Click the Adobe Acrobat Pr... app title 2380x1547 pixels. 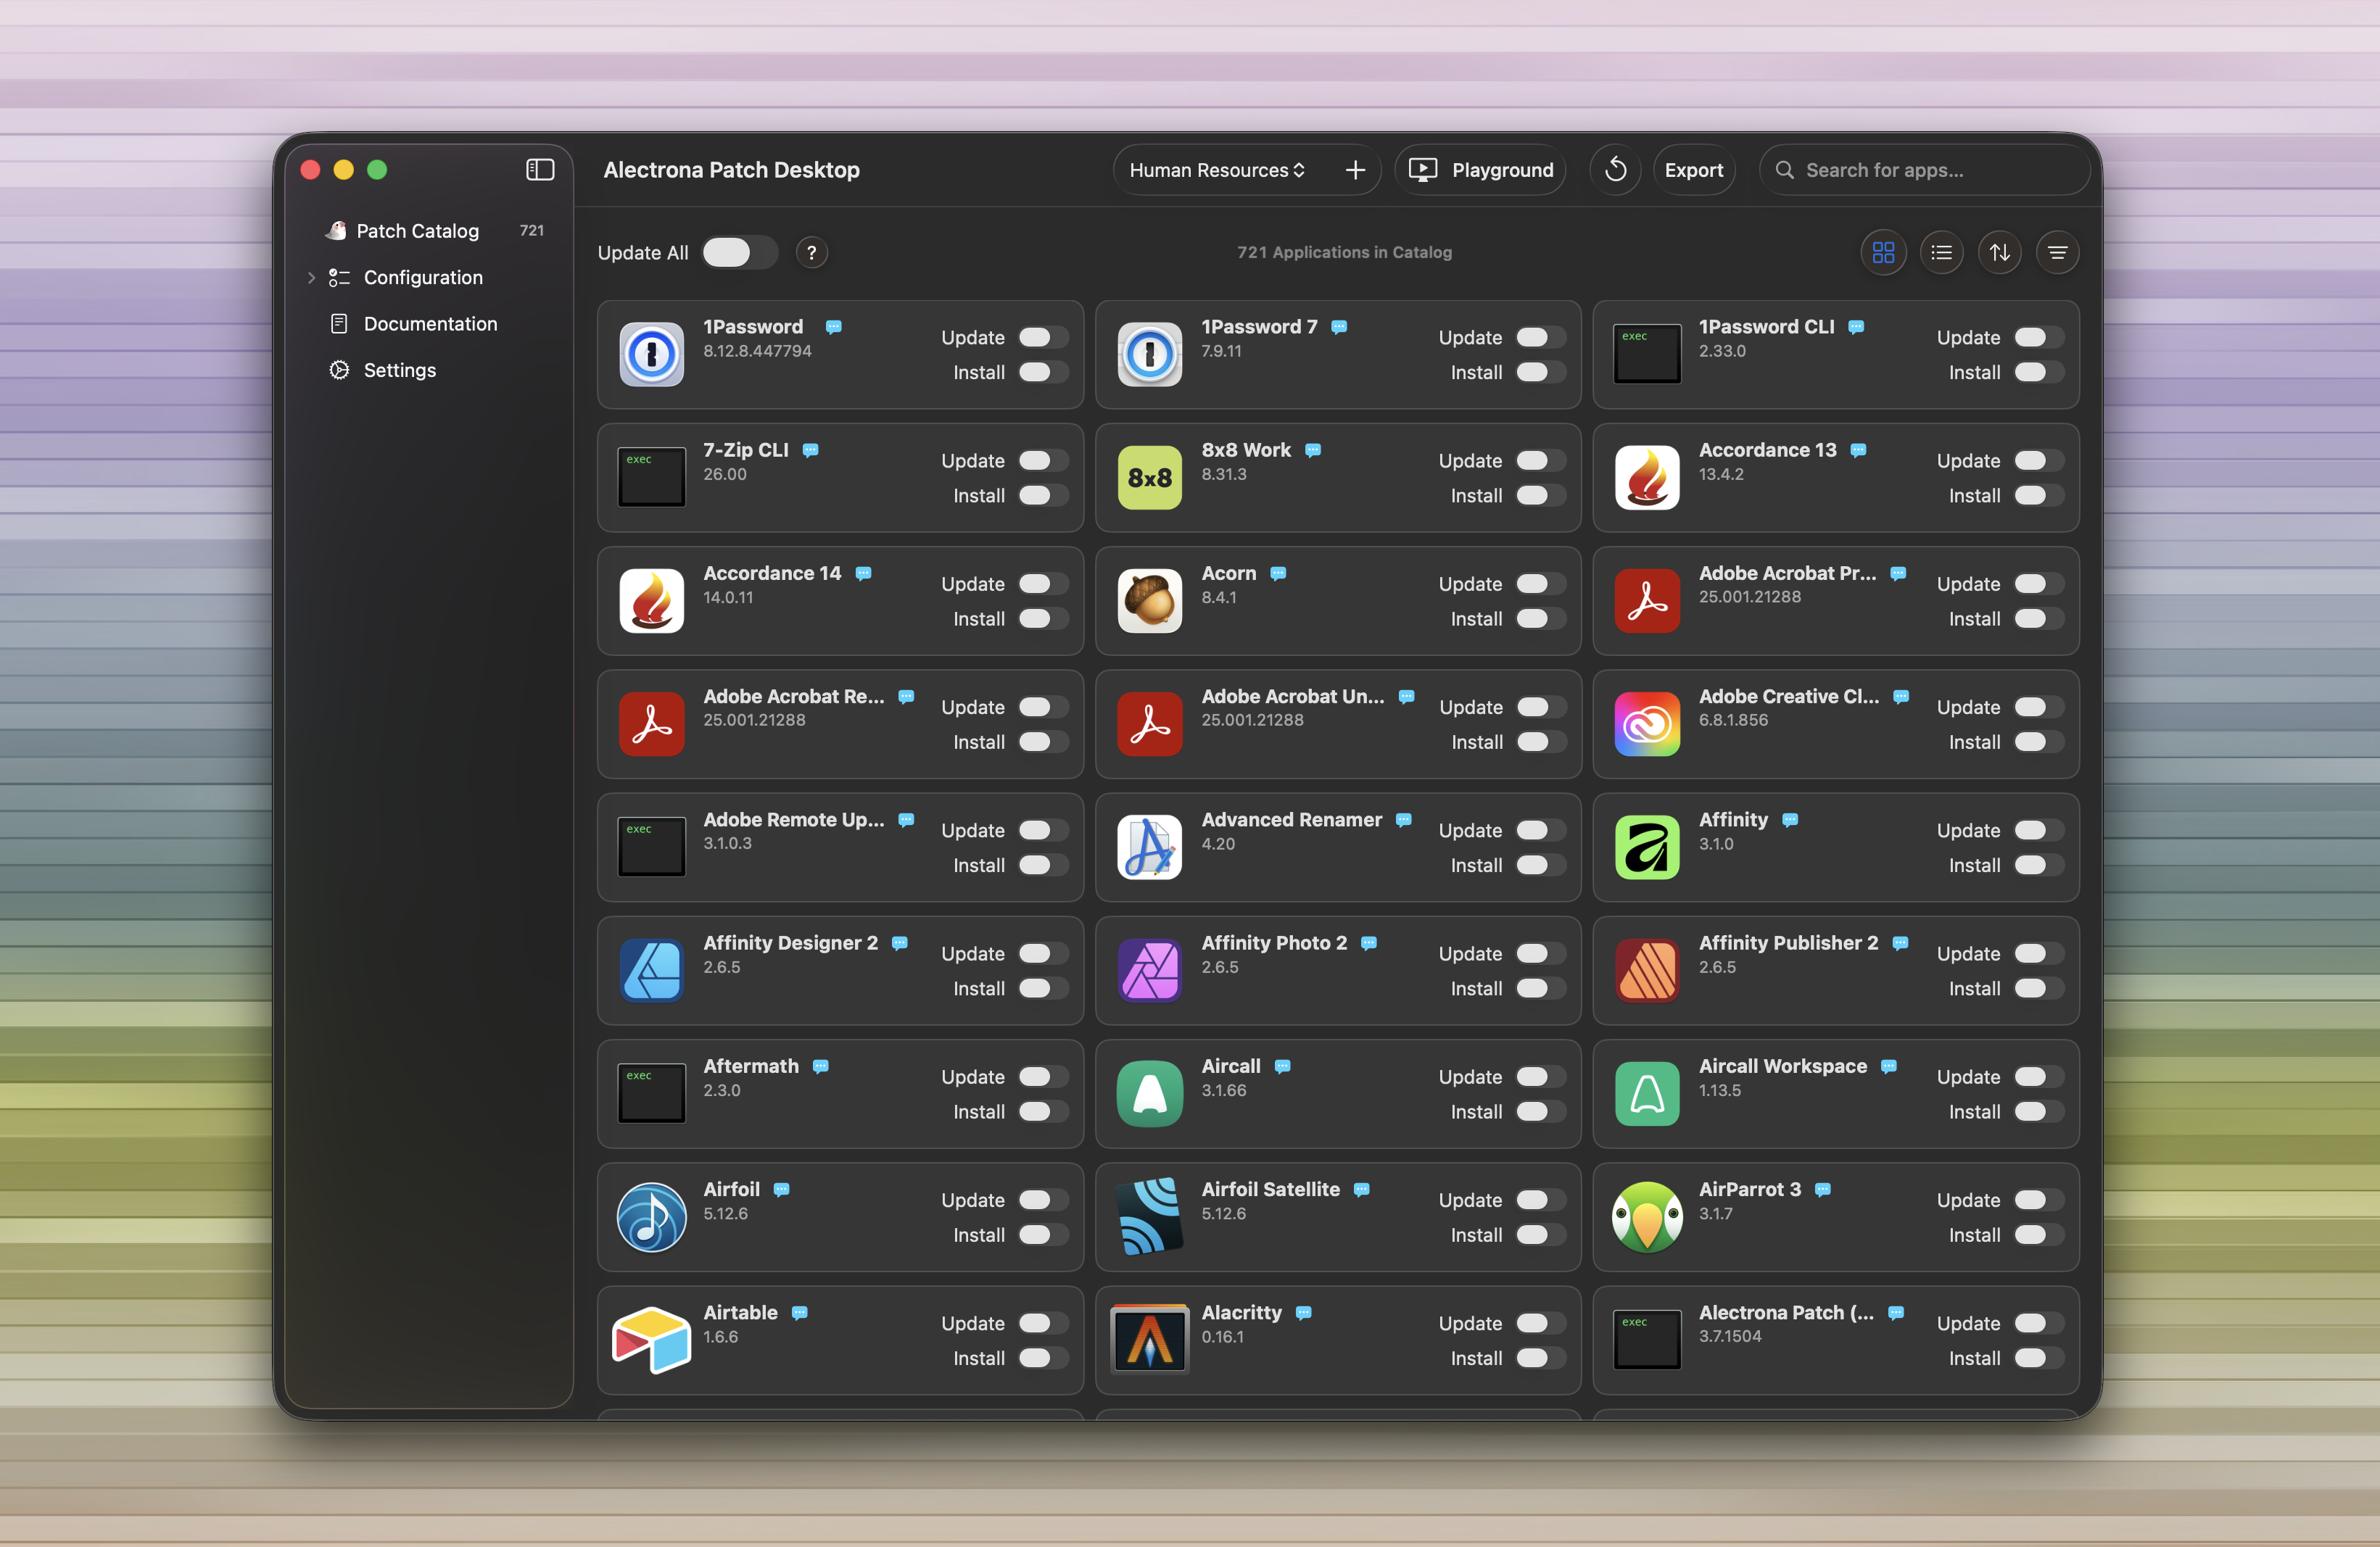[1787, 573]
